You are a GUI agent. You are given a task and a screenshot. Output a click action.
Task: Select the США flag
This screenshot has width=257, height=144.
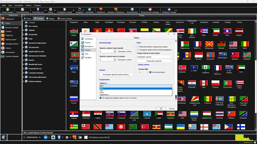pyautogui.click(x=182, y=114)
